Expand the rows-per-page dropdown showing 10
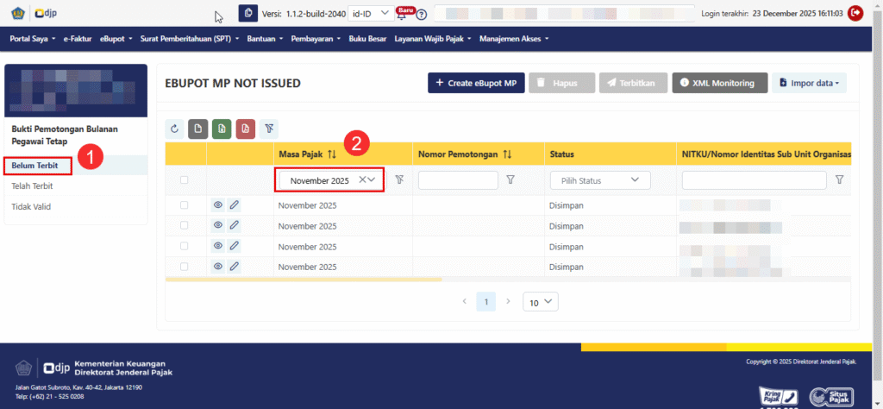This screenshot has height=409, width=883. click(542, 302)
